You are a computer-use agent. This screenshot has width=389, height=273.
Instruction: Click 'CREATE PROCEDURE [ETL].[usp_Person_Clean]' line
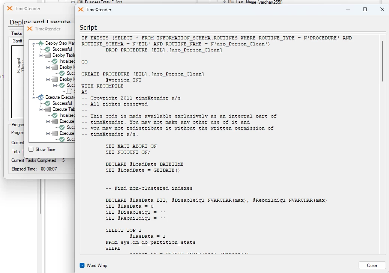click(143, 74)
